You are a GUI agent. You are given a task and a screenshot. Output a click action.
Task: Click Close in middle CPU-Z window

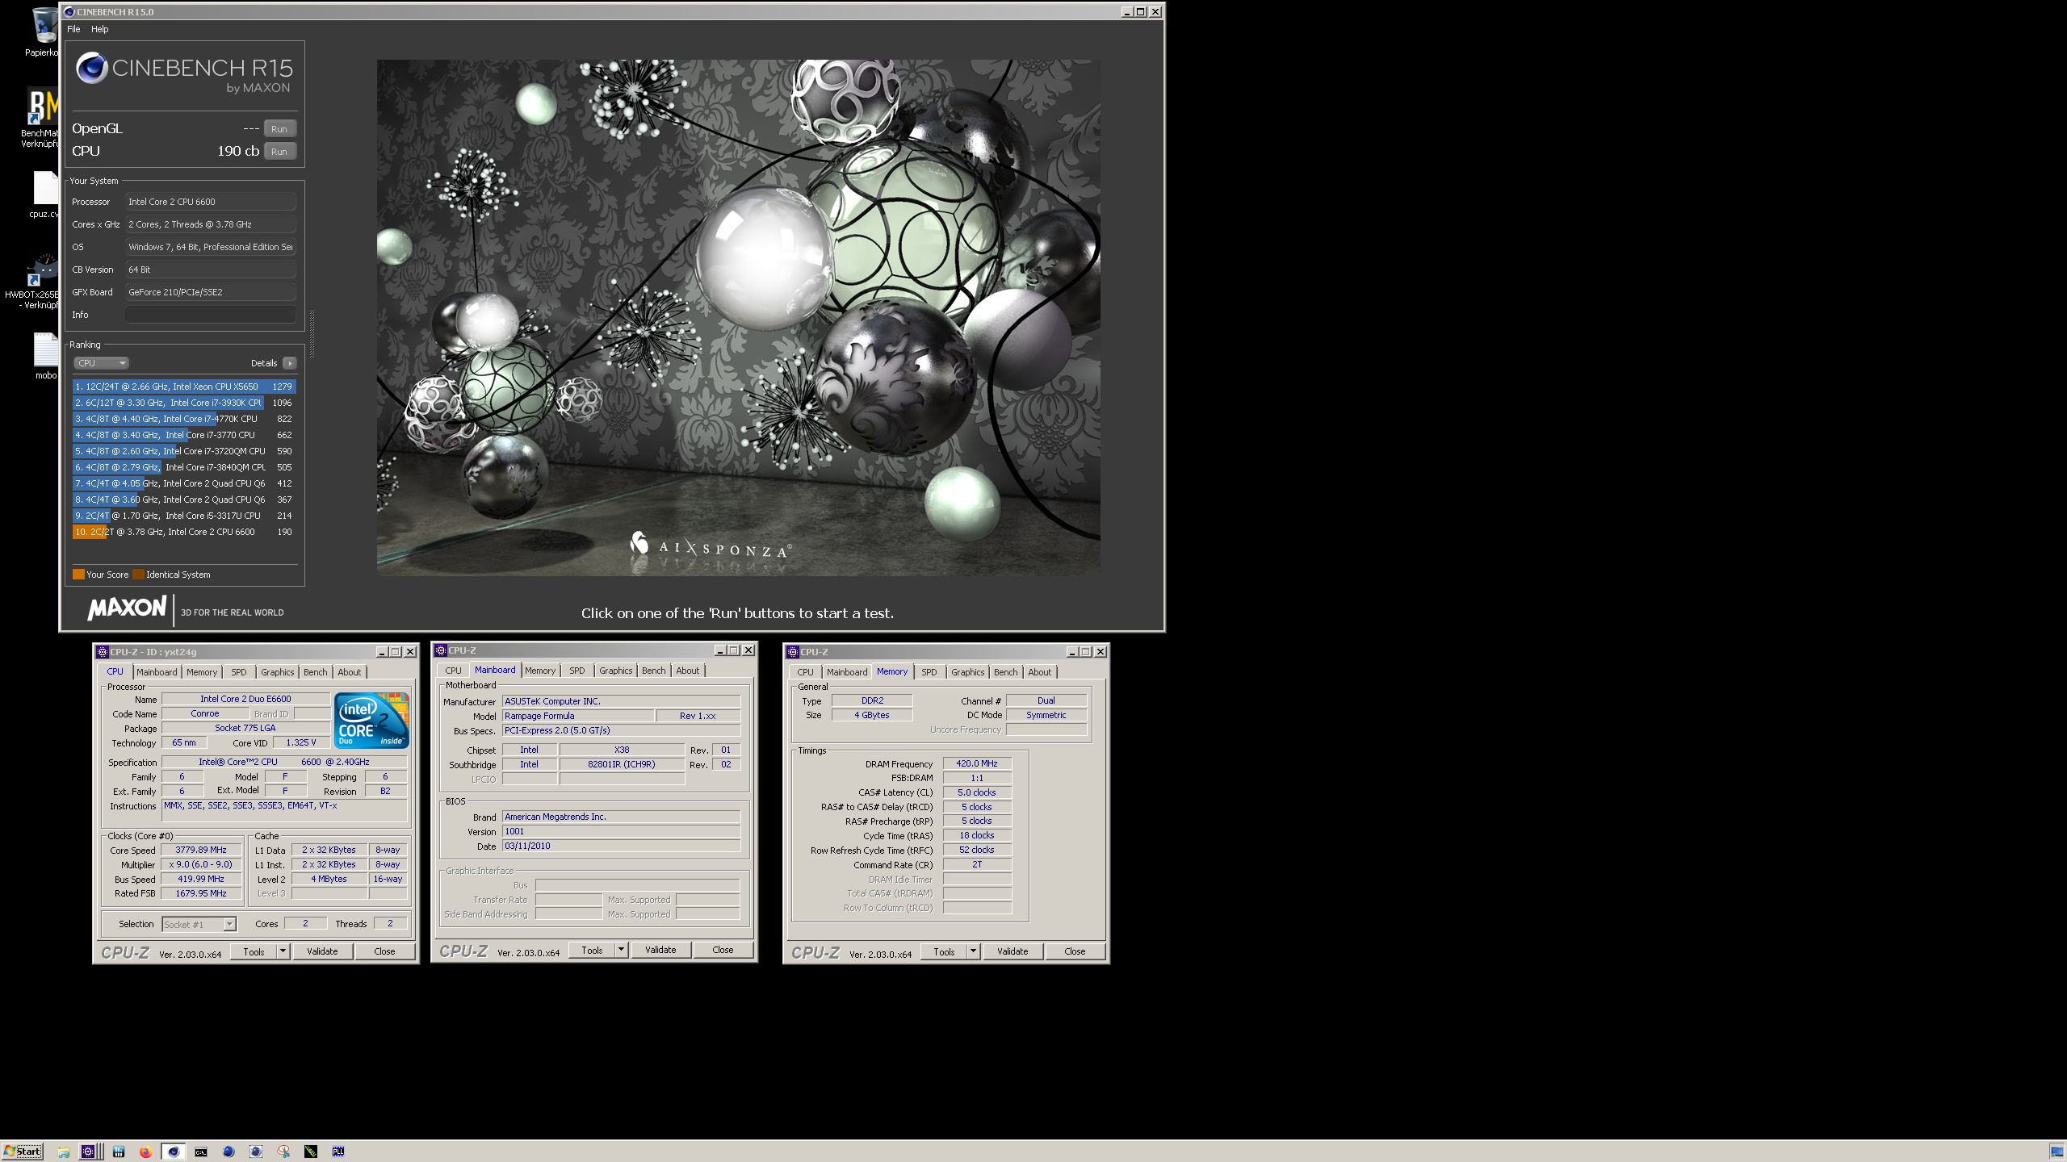[x=723, y=951]
